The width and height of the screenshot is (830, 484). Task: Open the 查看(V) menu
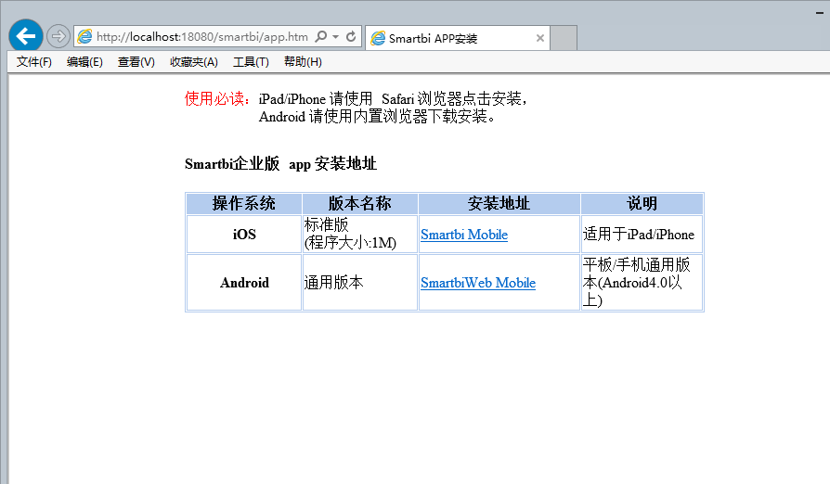(136, 62)
